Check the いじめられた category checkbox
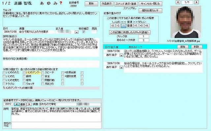The width and height of the screenshot is (211, 131). point(4,73)
